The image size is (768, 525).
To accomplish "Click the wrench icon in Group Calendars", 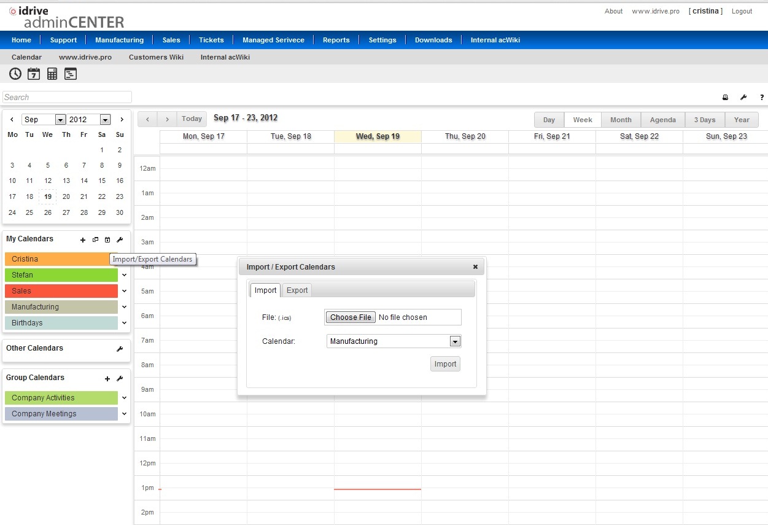I will pos(120,379).
